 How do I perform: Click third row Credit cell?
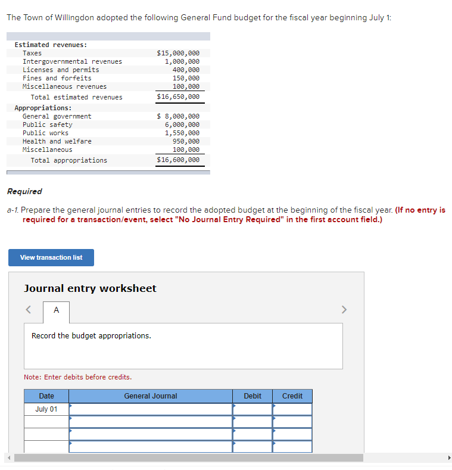tap(292, 434)
